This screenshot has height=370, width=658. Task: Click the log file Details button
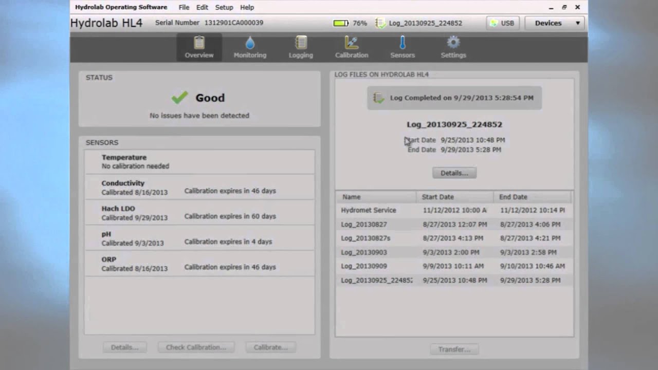point(454,173)
